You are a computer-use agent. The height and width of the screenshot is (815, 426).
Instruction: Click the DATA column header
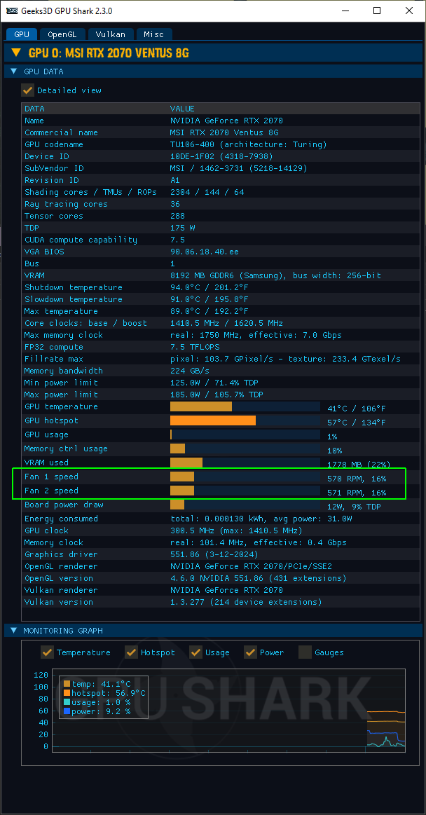tap(34, 109)
